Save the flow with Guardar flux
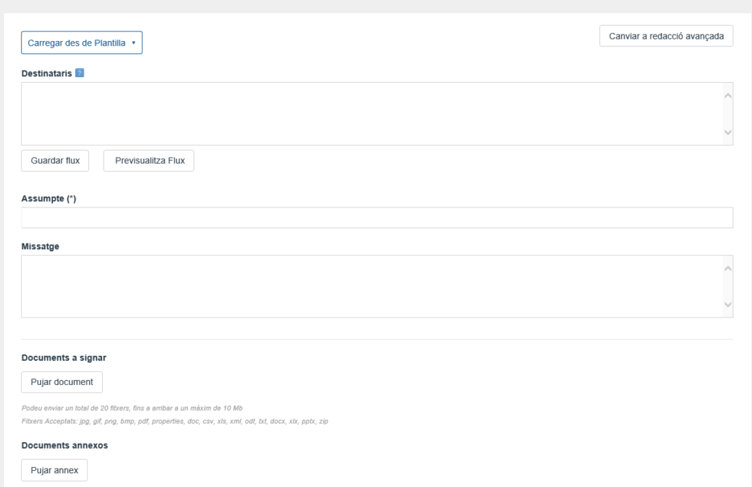Viewport: 752px width, 487px height. pyautogui.click(x=55, y=161)
